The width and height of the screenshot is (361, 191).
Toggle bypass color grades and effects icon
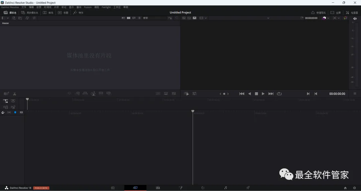(345, 18)
